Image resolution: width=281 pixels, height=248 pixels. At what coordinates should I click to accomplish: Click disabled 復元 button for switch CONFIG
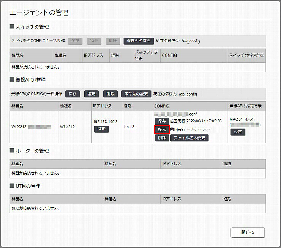pos(94,41)
